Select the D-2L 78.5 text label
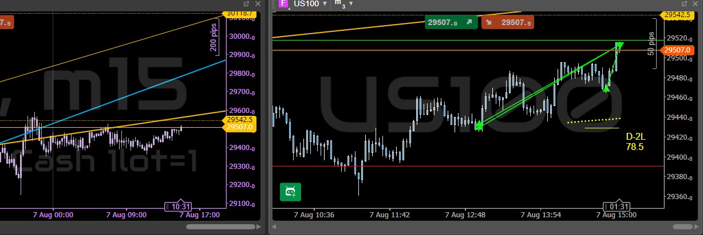Image resolution: width=703 pixels, height=235 pixels. (x=635, y=141)
